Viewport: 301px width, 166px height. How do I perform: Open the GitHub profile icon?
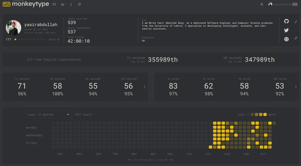pyautogui.click(x=286, y=21)
